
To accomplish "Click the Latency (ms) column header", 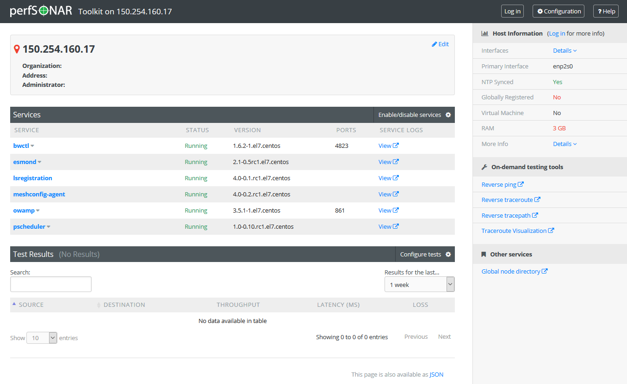I will (x=338, y=305).
